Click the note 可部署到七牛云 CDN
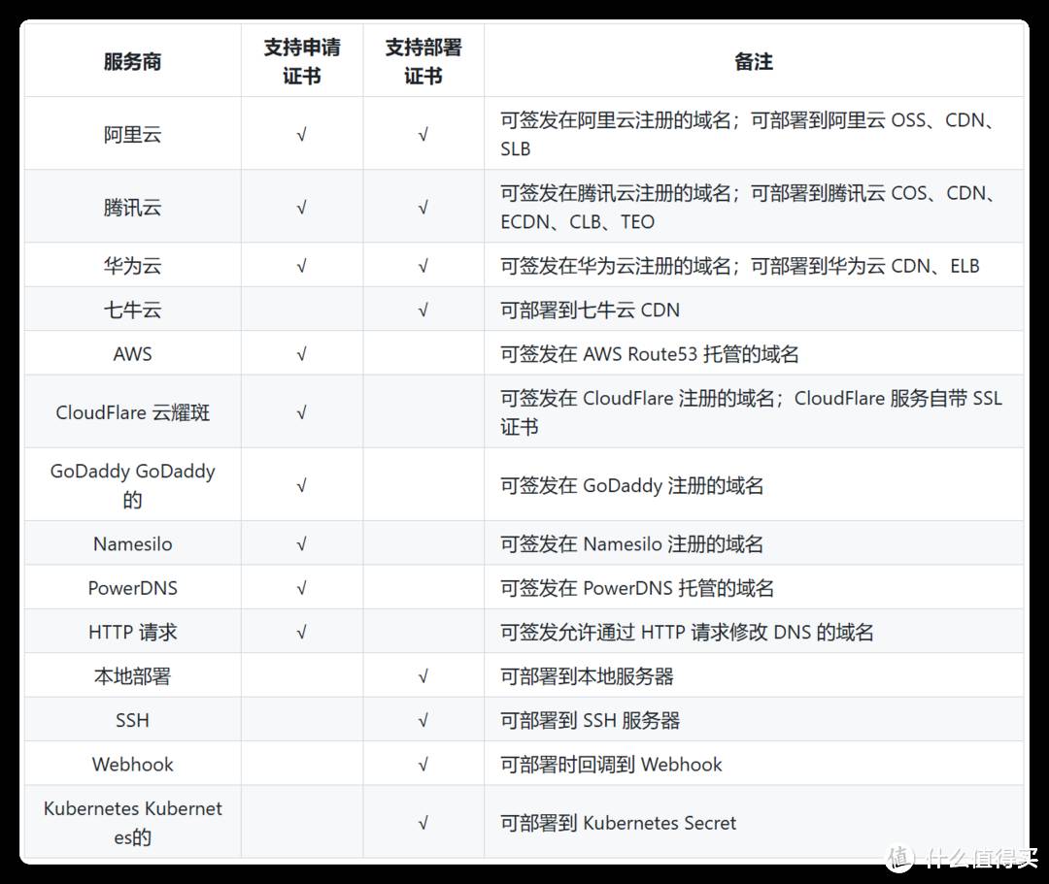The width and height of the screenshot is (1049, 884). tap(591, 311)
